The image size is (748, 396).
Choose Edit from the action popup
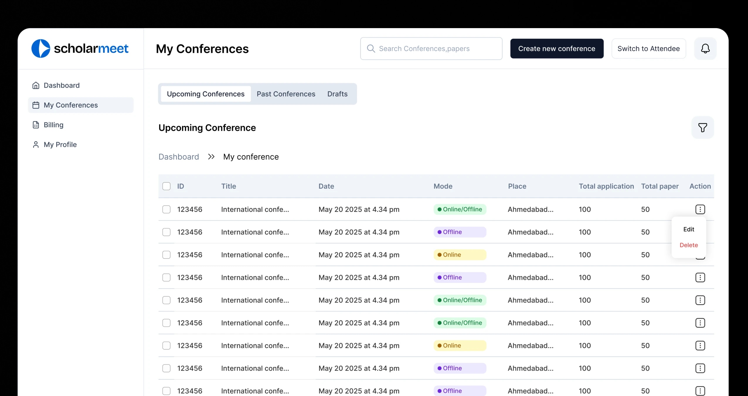pyautogui.click(x=689, y=229)
